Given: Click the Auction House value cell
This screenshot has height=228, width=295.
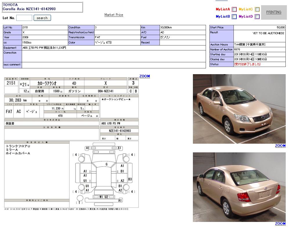Looking at the screenshot, I should pyautogui.click(x=250, y=45).
